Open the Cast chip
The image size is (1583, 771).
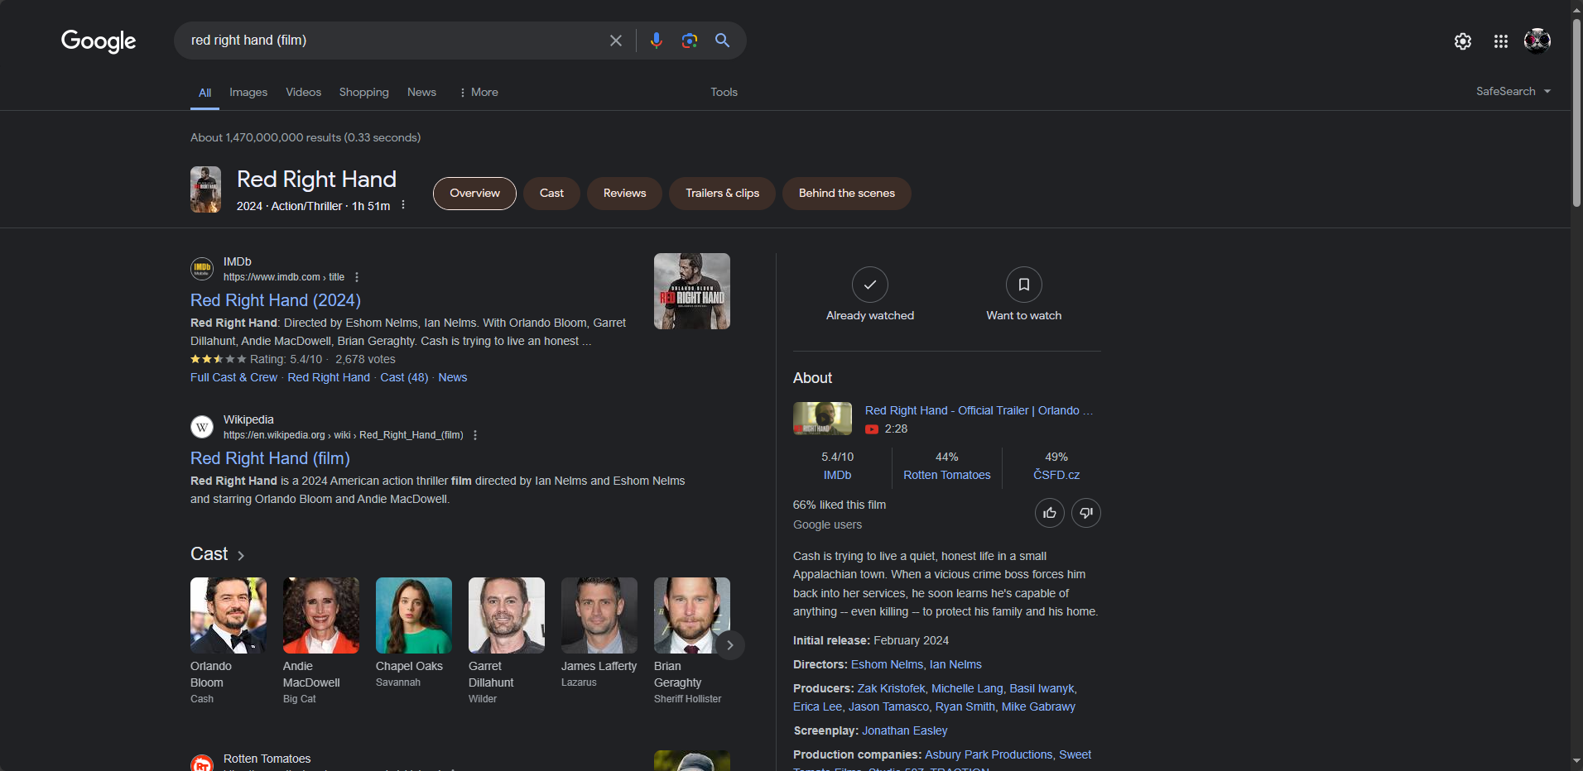(x=551, y=194)
